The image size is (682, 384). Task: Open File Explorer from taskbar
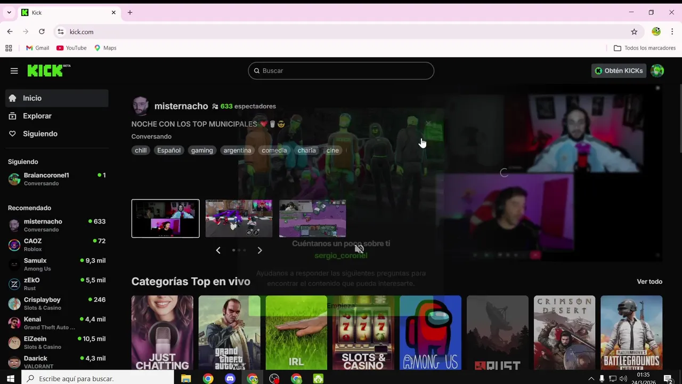click(x=186, y=379)
